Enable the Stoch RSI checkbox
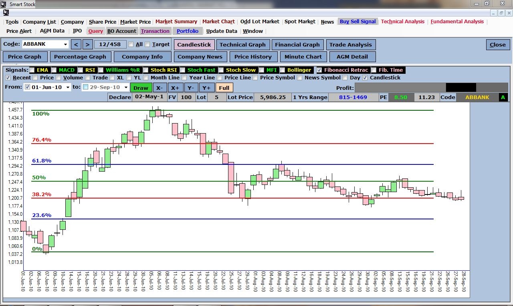The height and width of the screenshot is (306, 513). (146, 70)
